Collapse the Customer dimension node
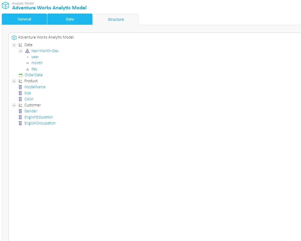Image resolution: width=301 pixels, height=241 pixels. (x=14, y=105)
